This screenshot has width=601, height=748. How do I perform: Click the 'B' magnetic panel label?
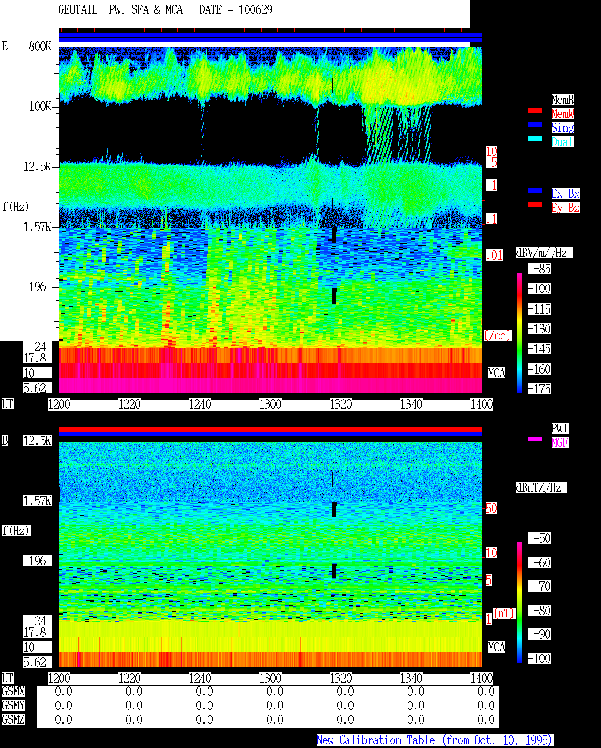(5, 441)
